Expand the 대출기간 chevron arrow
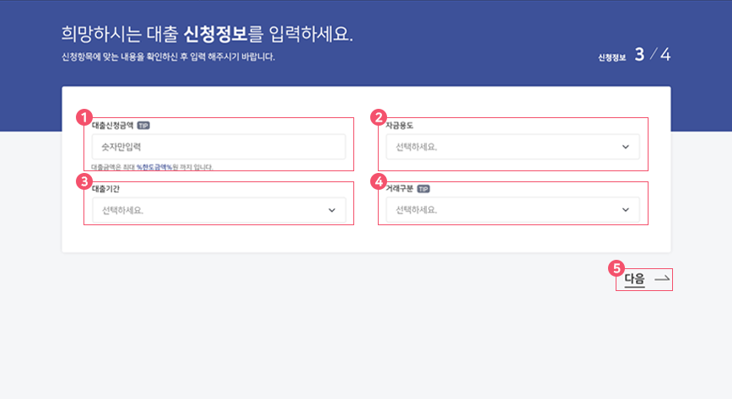Image resolution: width=732 pixels, height=399 pixels. [x=331, y=210]
